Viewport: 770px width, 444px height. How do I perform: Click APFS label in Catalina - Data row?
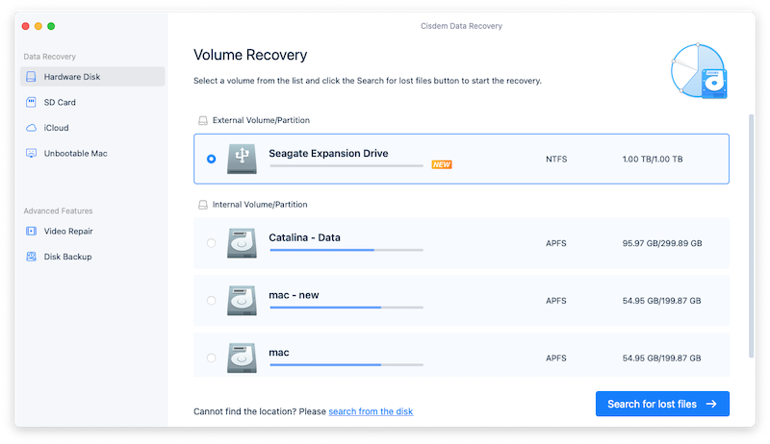[x=556, y=243]
